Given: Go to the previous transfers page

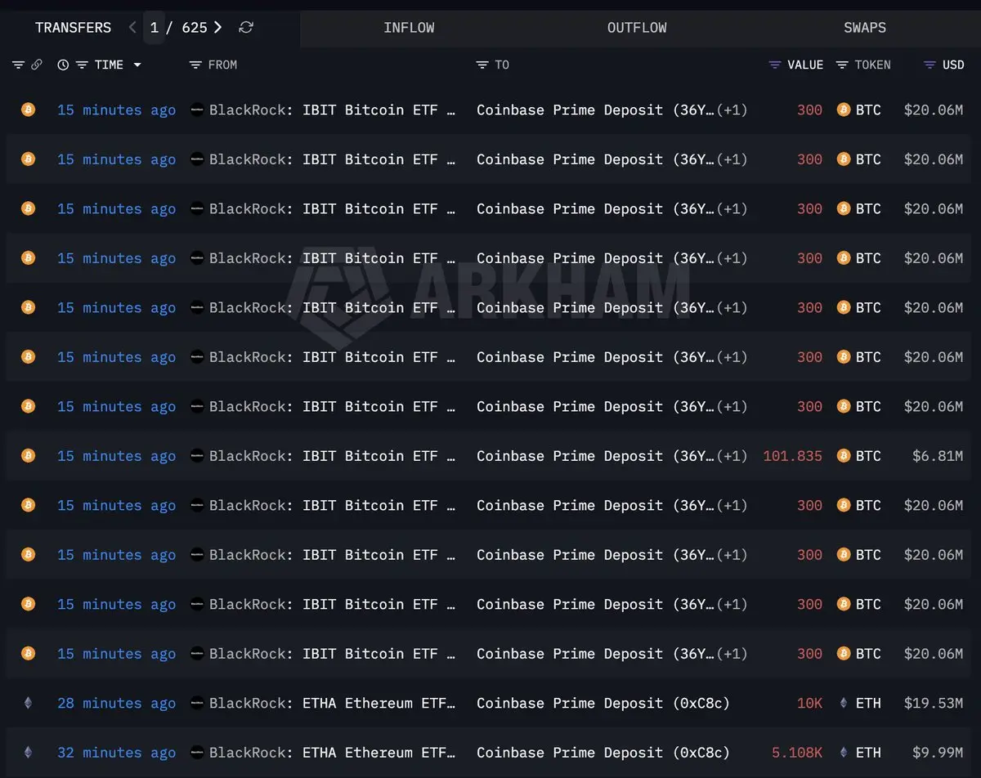Looking at the screenshot, I should [x=132, y=28].
